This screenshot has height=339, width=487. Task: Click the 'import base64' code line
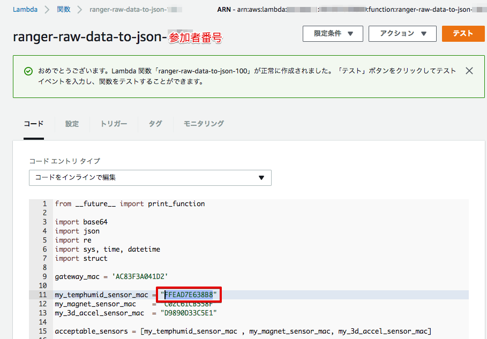[81, 222]
